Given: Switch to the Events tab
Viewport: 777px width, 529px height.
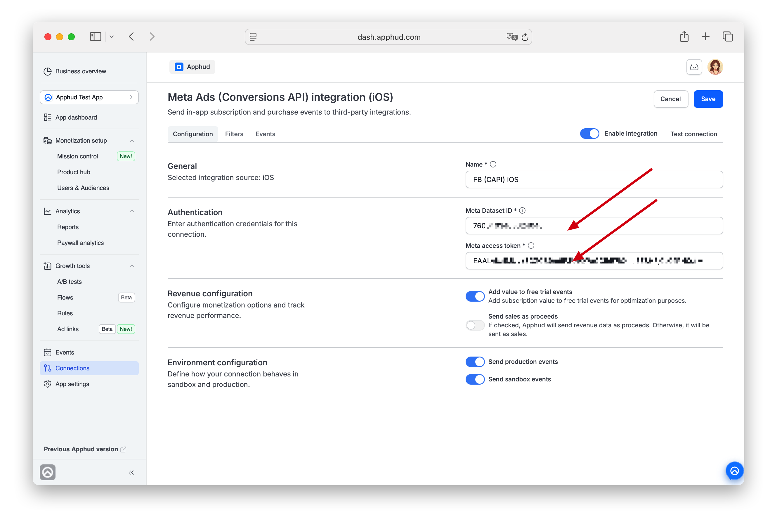Looking at the screenshot, I should 265,134.
